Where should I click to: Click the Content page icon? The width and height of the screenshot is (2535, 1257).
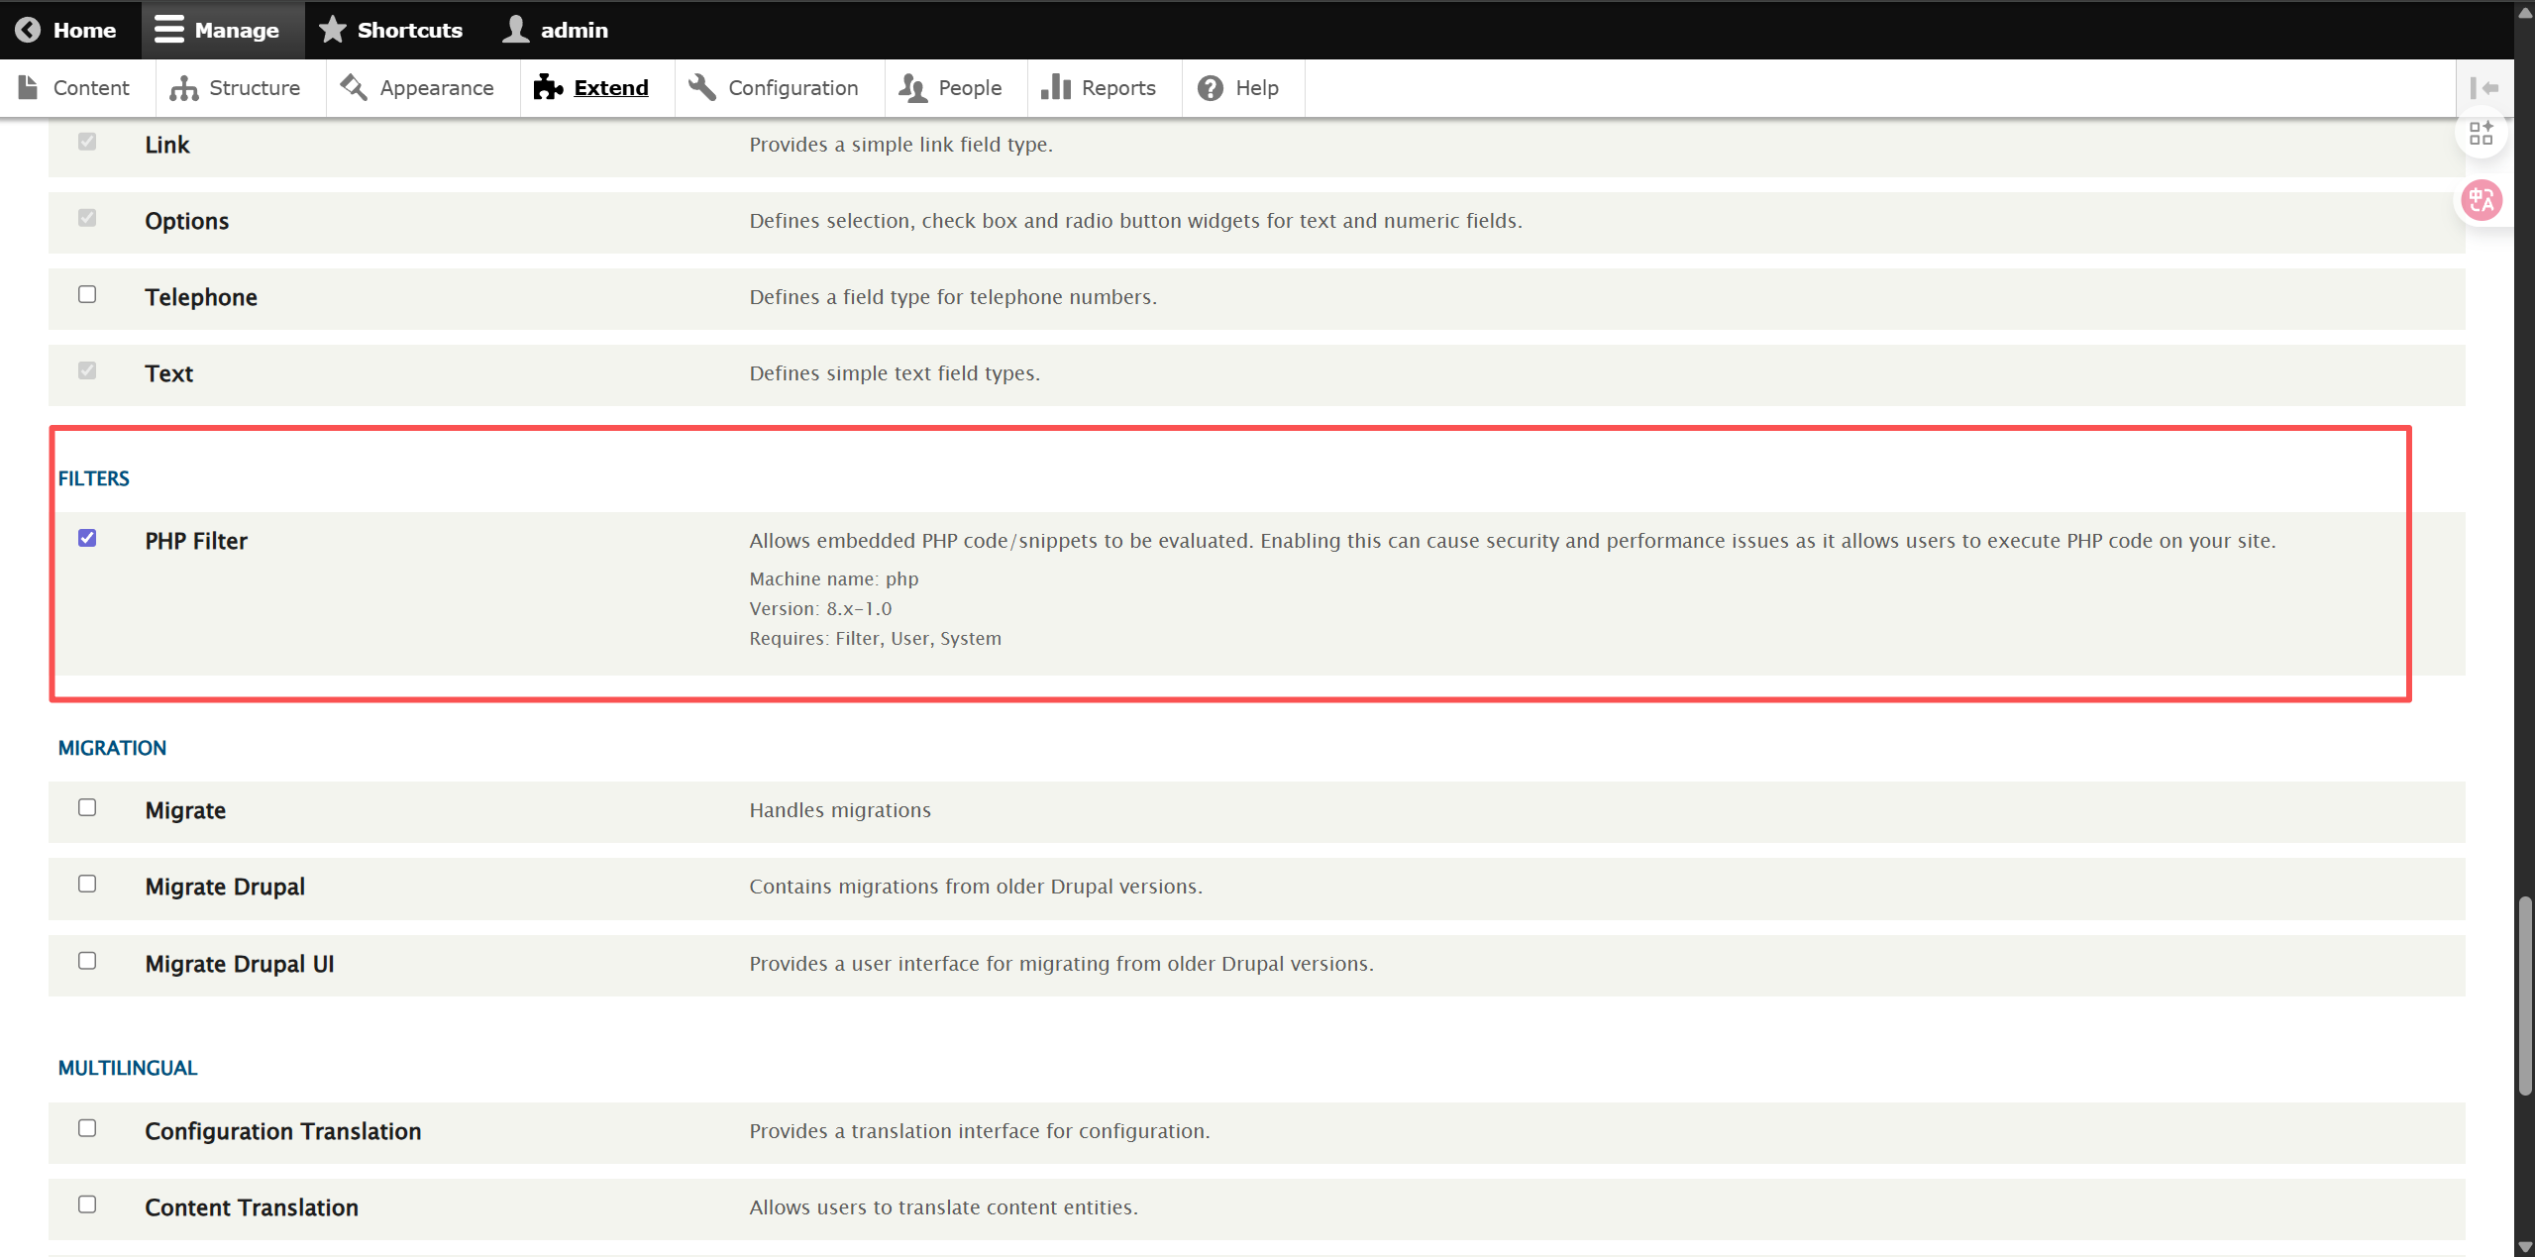point(29,87)
